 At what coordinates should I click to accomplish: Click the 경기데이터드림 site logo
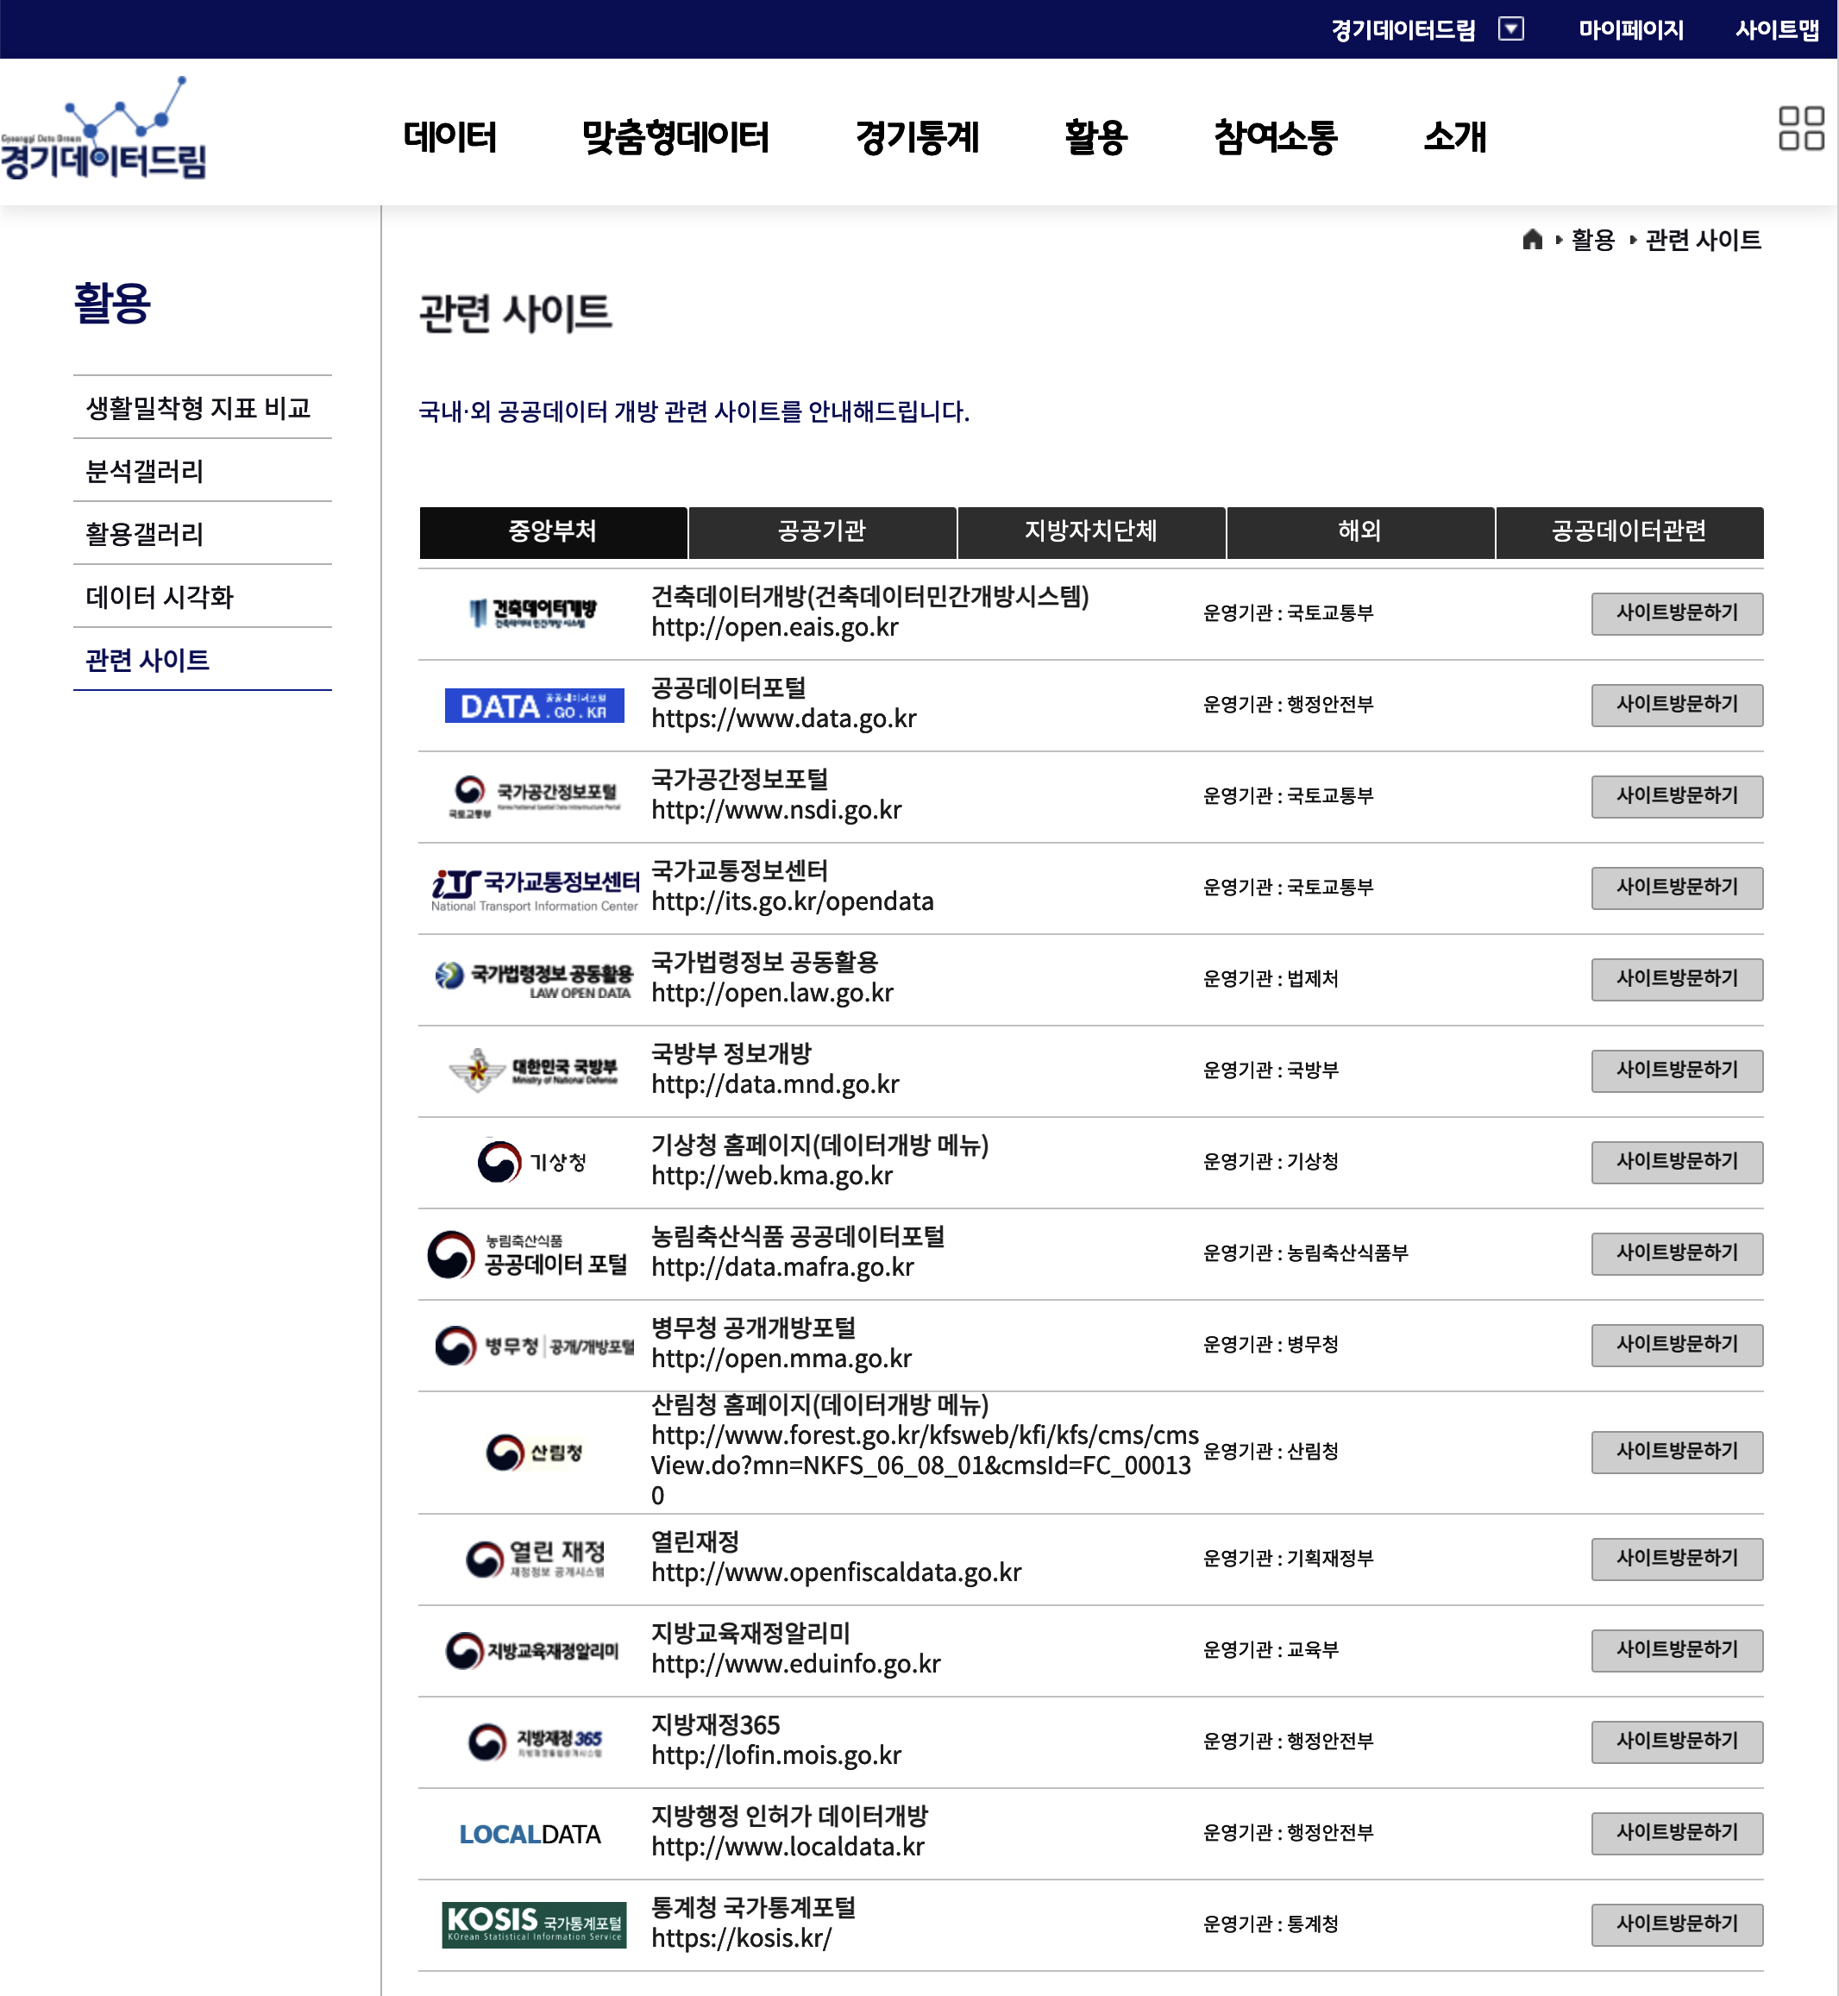tap(104, 131)
